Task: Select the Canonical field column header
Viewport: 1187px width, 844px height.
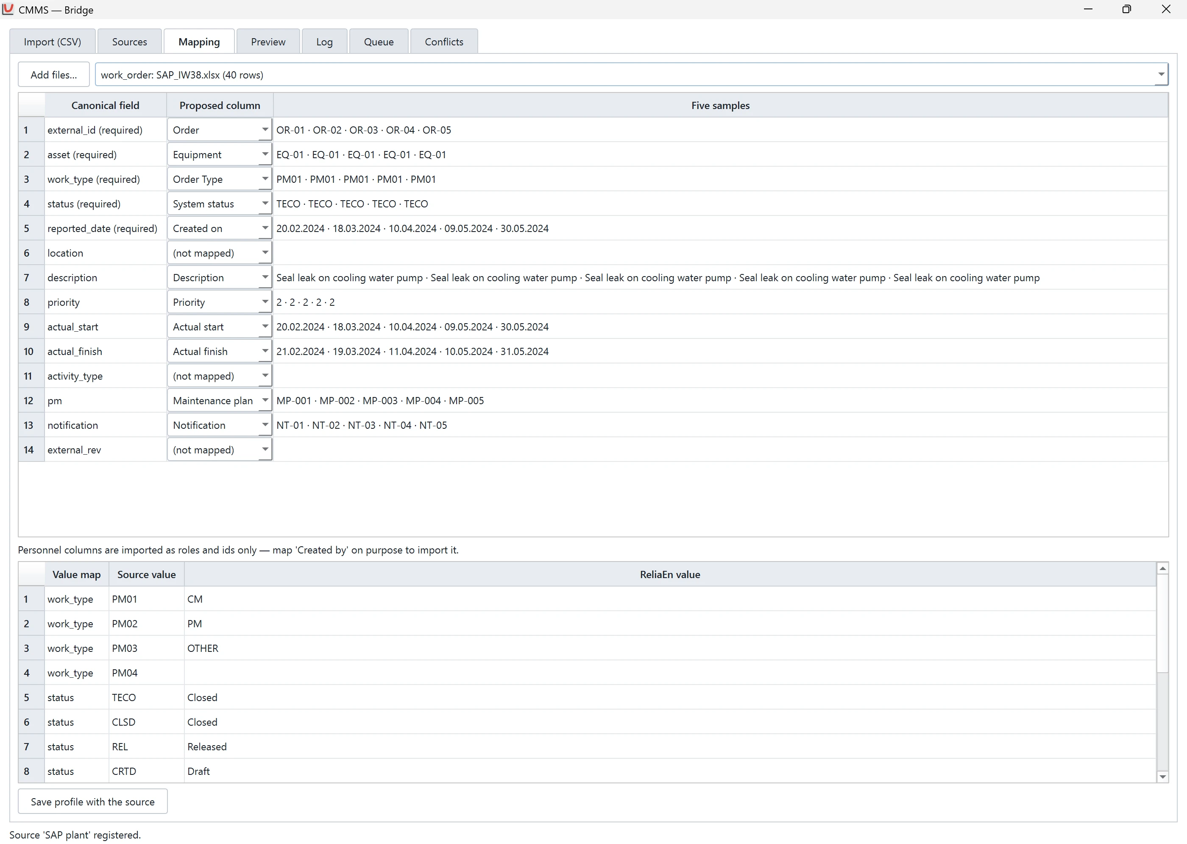Action: click(x=106, y=106)
